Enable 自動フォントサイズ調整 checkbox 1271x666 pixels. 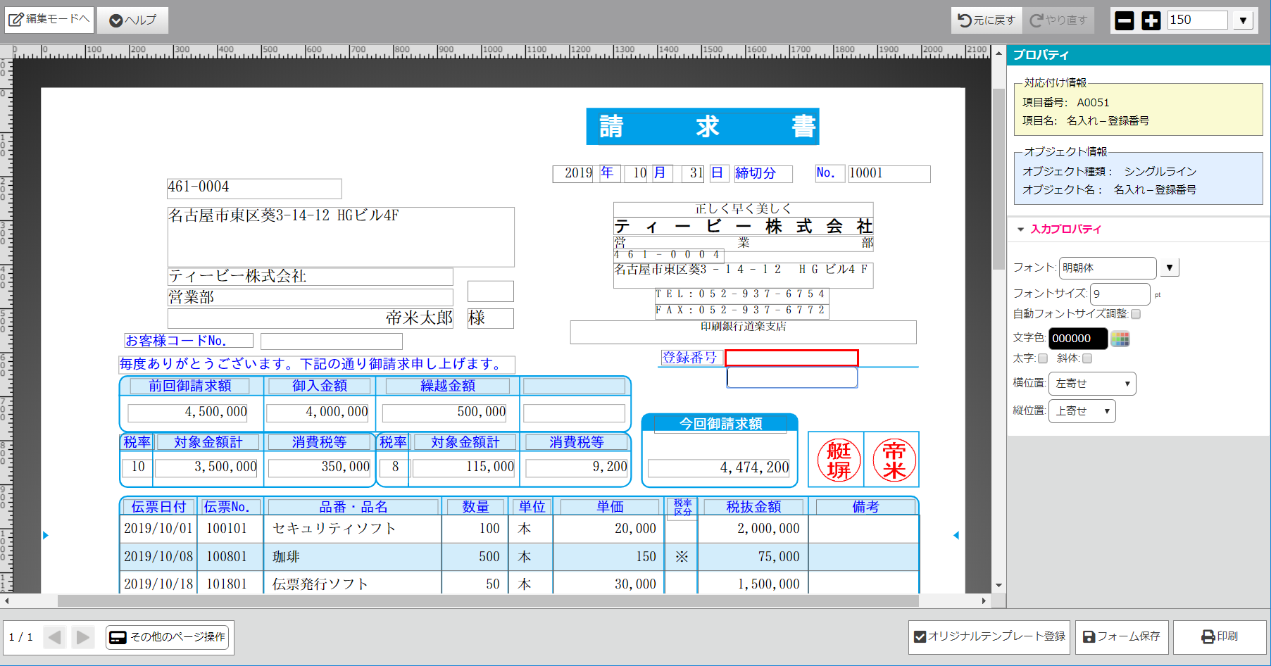(x=1136, y=314)
